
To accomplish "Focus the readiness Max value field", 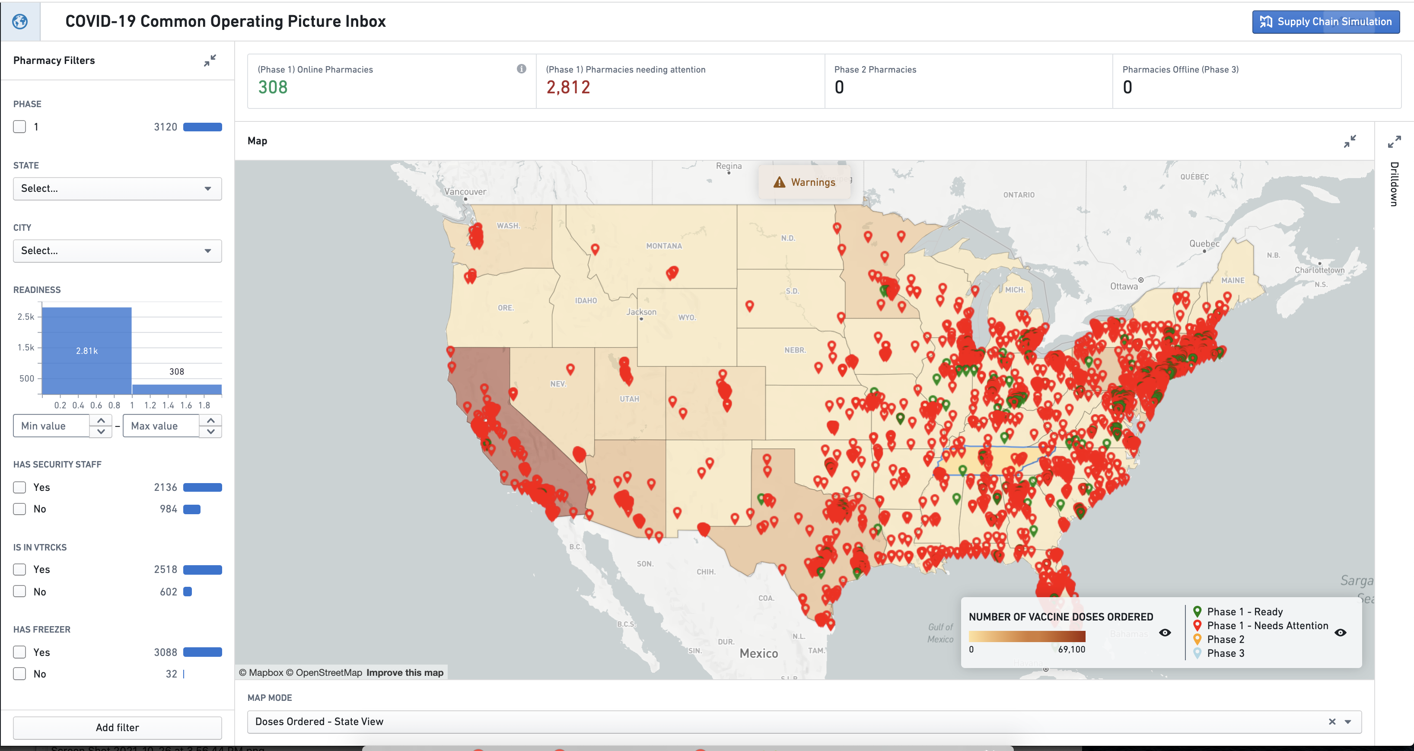I will [161, 426].
